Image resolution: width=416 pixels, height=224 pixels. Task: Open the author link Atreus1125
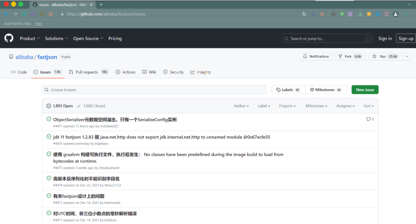click(113, 186)
